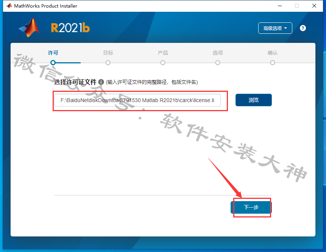The width and height of the screenshot is (326, 252).
Task: Select the 目标 step tab
Action: 108,53
